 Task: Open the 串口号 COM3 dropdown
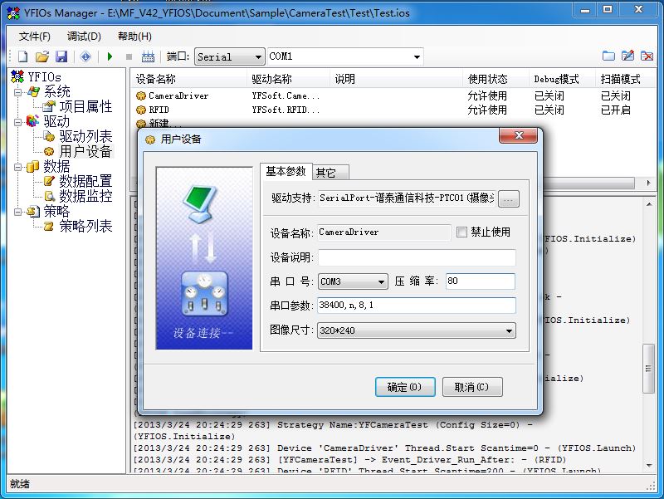(x=380, y=282)
